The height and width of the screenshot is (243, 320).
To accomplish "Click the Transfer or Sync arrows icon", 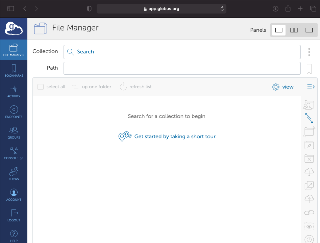I will [x=309, y=118].
